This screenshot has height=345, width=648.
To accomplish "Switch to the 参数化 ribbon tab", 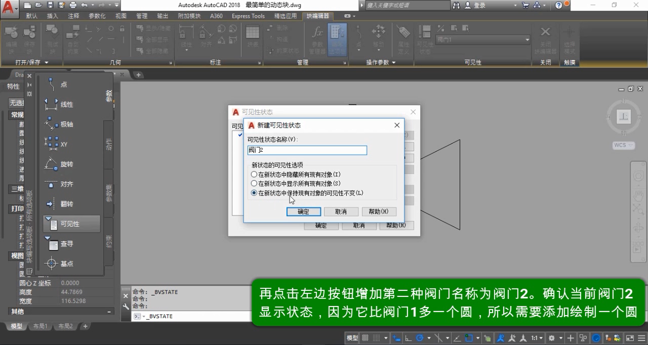I will [97, 16].
